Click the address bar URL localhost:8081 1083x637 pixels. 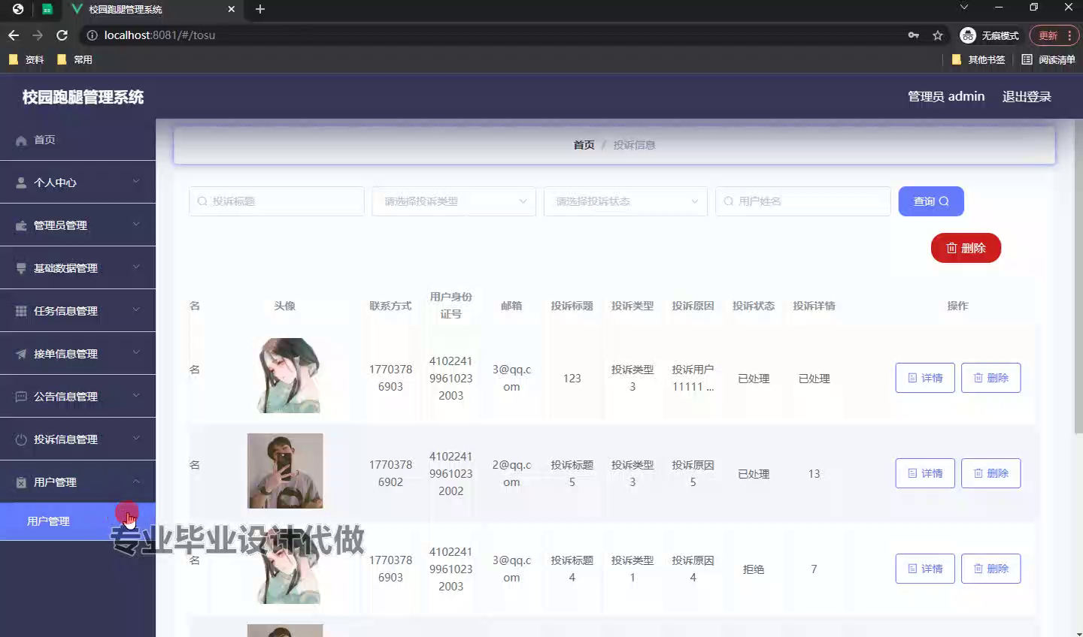159,35
